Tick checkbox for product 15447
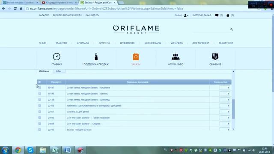274x154 pixels. [40, 87]
